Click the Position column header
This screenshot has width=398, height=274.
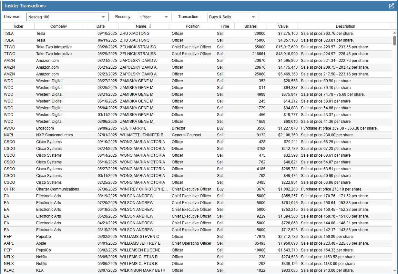coord(192,26)
